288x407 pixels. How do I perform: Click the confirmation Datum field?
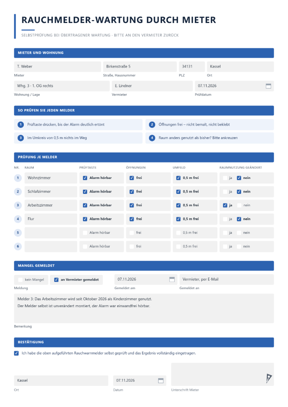click(140, 381)
